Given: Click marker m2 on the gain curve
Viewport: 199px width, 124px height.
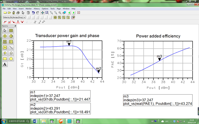Looking at the screenshot, I should click(x=99, y=71).
